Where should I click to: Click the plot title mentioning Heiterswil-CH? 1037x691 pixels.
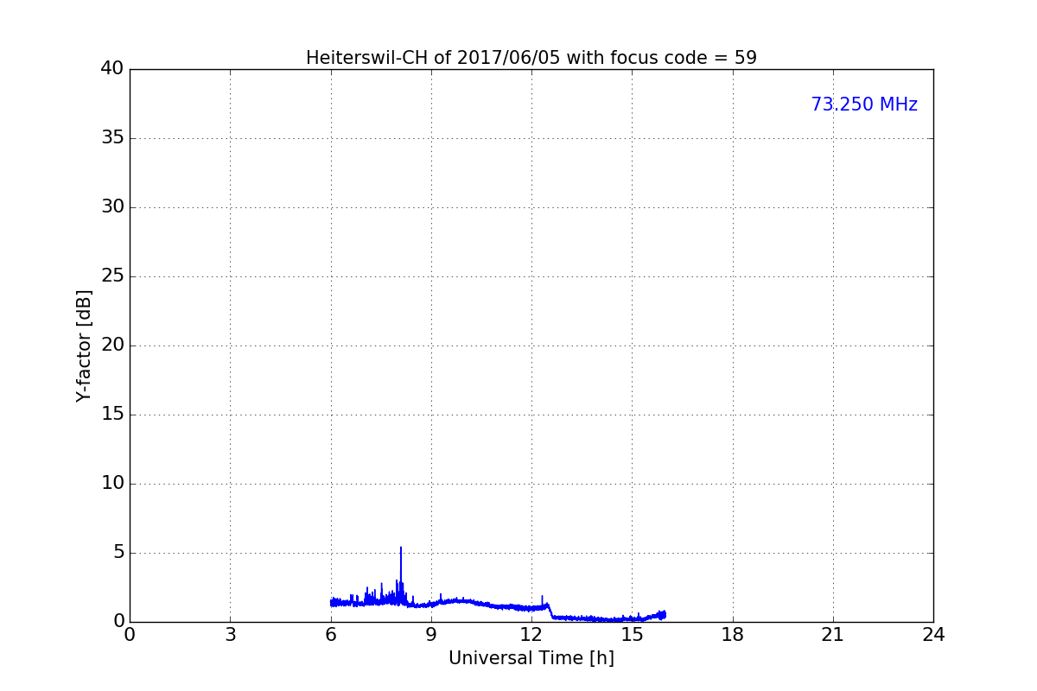coord(531,58)
